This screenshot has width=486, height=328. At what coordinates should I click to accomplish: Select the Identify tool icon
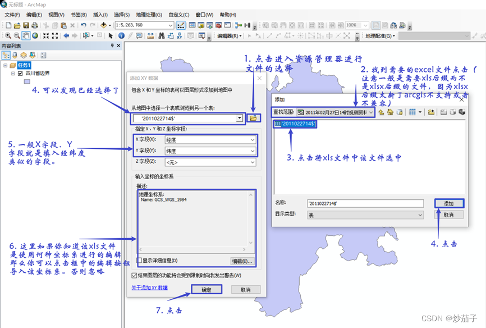coord(121,36)
